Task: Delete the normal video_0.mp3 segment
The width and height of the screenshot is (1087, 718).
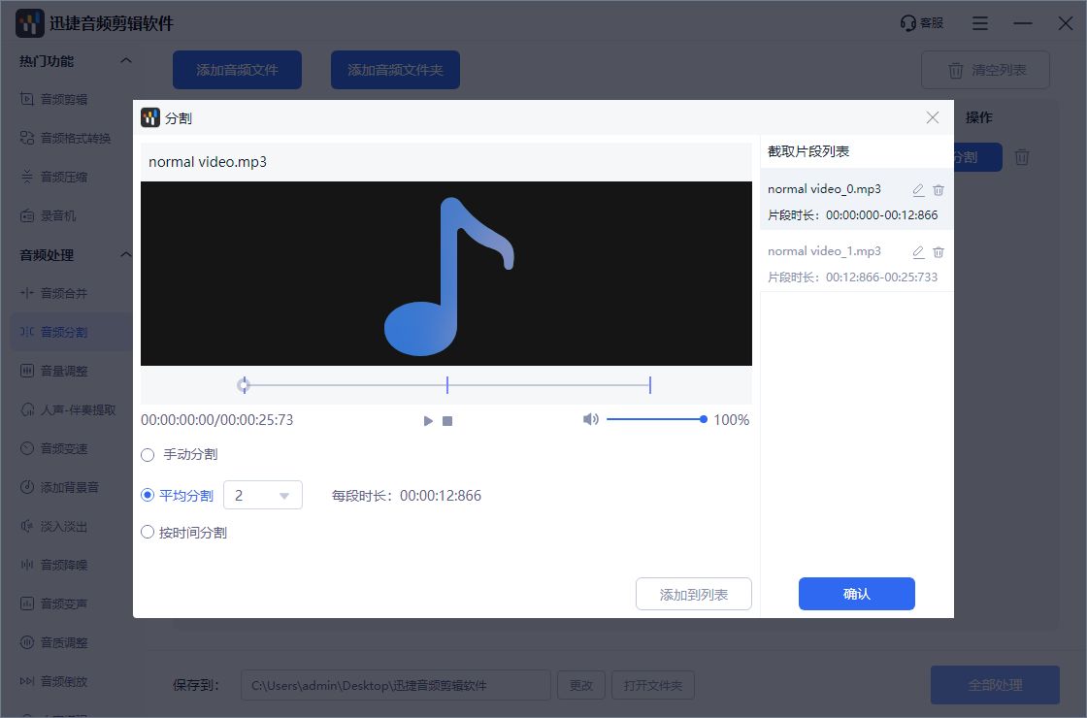Action: coord(938,190)
